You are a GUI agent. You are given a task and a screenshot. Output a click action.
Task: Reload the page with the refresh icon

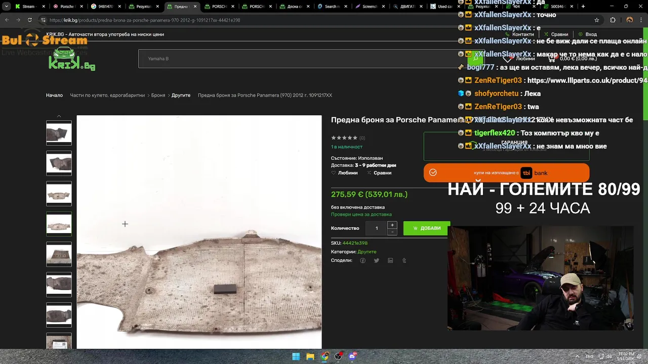tap(30, 20)
